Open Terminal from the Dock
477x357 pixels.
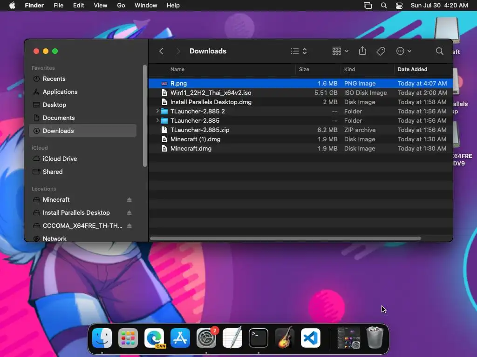tap(259, 338)
